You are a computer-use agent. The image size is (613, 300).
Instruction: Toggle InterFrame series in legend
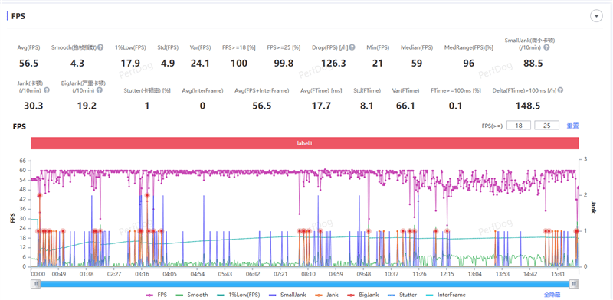point(446,295)
